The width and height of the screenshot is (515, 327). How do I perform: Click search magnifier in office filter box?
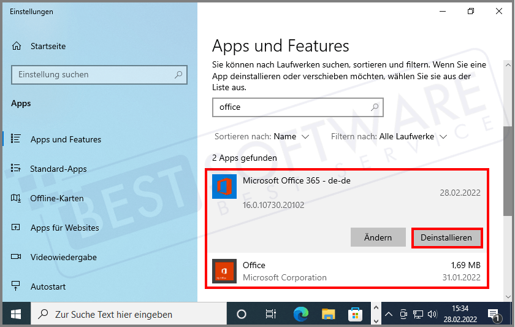coord(375,107)
